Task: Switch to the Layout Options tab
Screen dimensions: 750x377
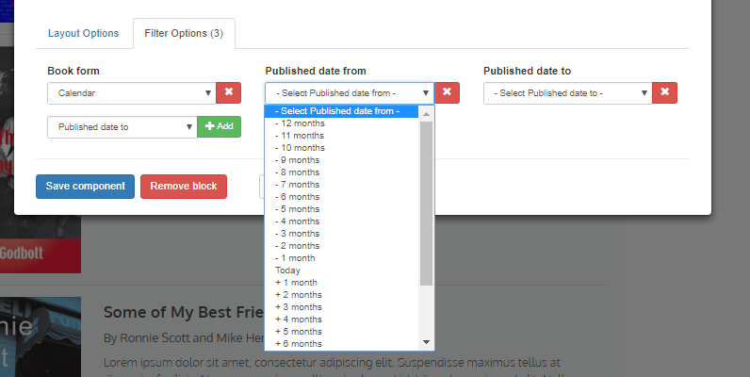Action: pos(83,33)
